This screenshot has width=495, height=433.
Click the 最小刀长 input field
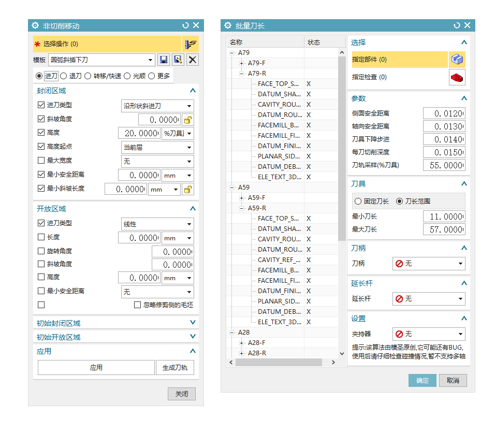(444, 216)
